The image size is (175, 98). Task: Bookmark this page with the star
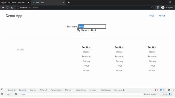(152, 8)
